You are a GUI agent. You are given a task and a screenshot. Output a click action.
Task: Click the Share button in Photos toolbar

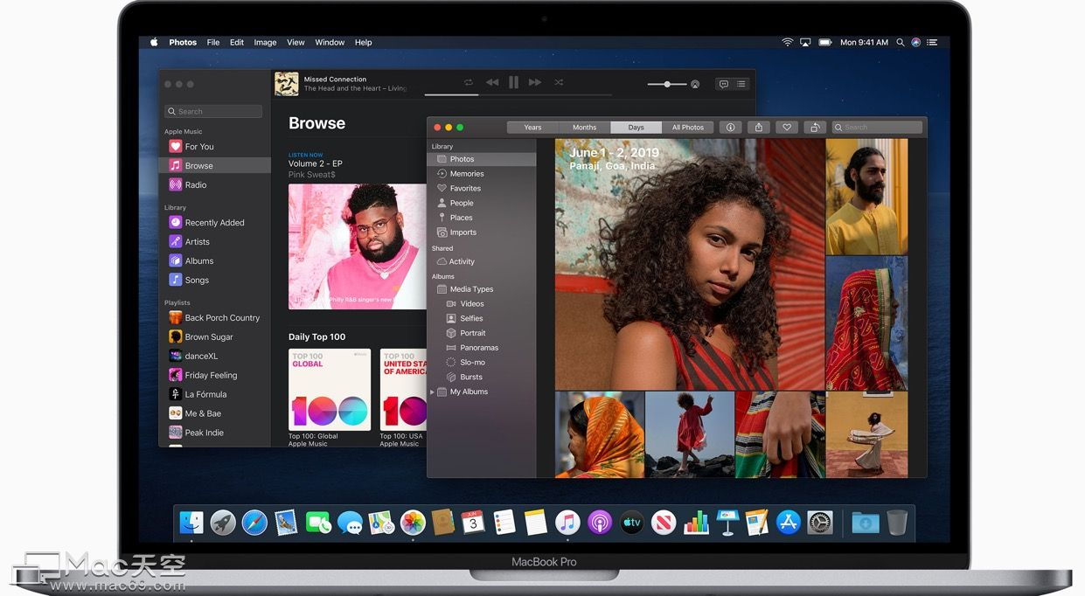(x=759, y=128)
